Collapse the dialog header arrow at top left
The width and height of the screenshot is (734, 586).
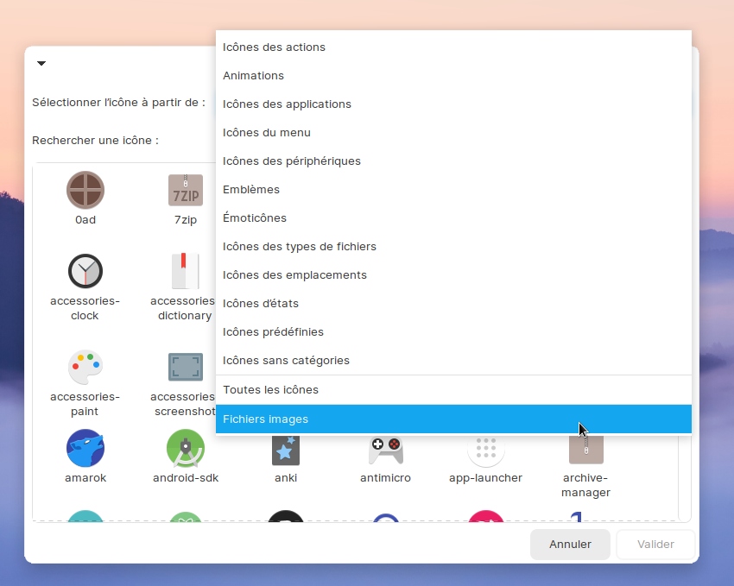pos(41,64)
